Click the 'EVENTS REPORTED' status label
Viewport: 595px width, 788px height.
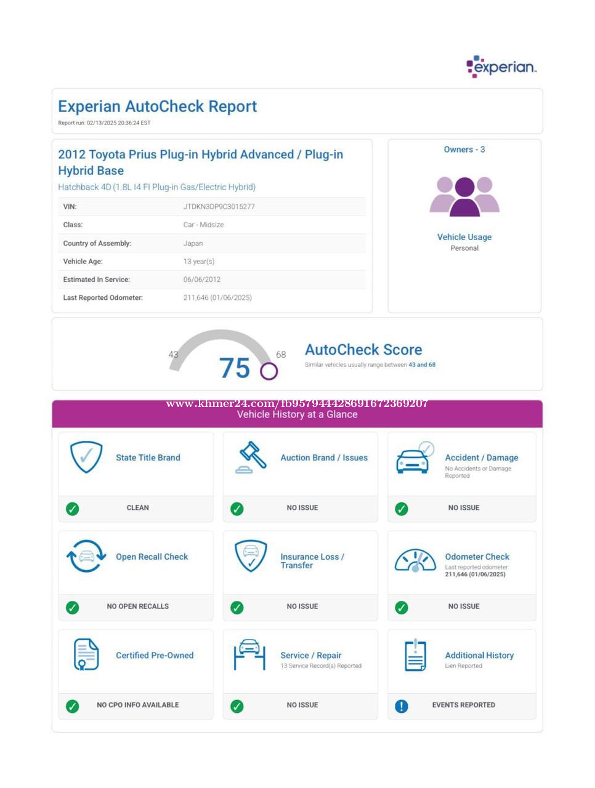pyautogui.click(x=463, y=706)
